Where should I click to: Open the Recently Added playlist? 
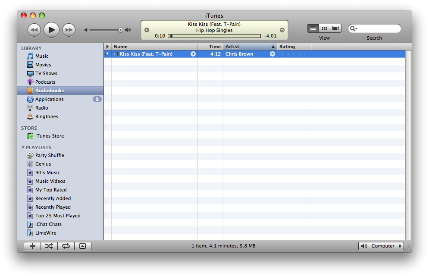coord(53,198)
